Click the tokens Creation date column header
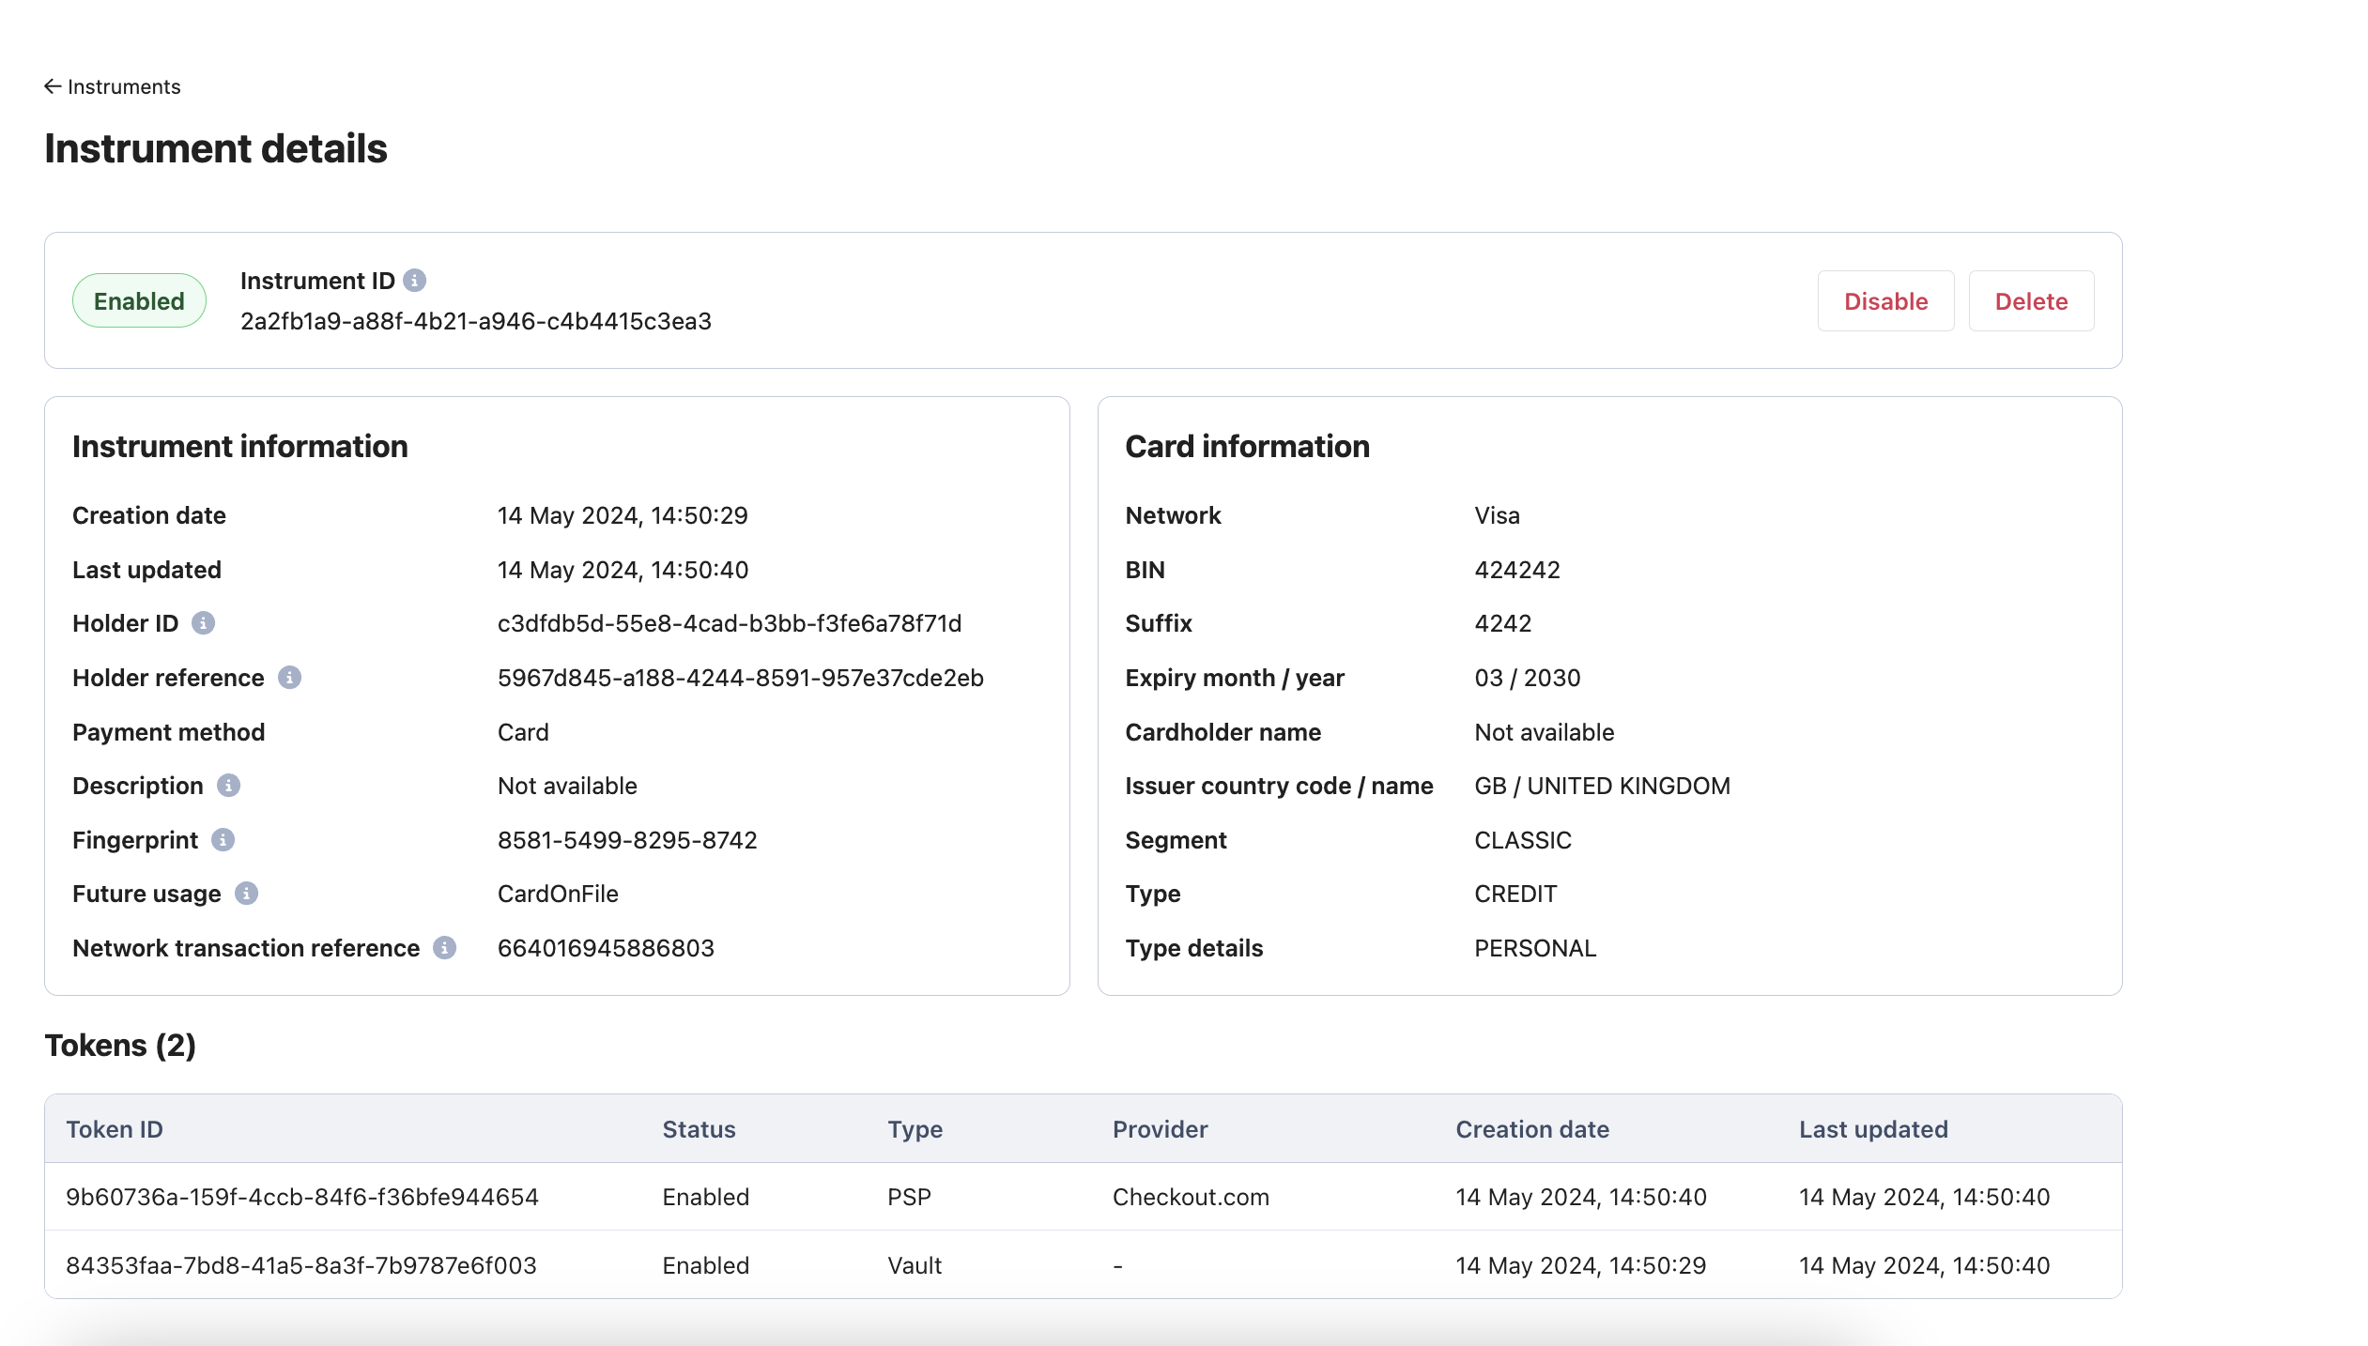The height and width of the screenshot is (1346, 2368). 1532,1129
